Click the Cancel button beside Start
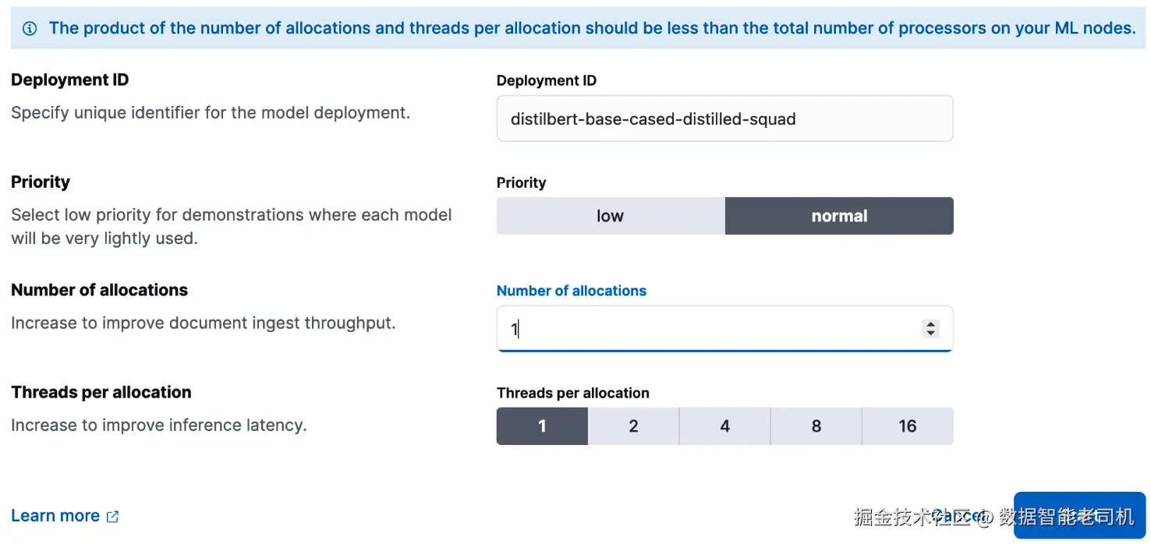The image size is (1151, 544). (x=958, y=516)
